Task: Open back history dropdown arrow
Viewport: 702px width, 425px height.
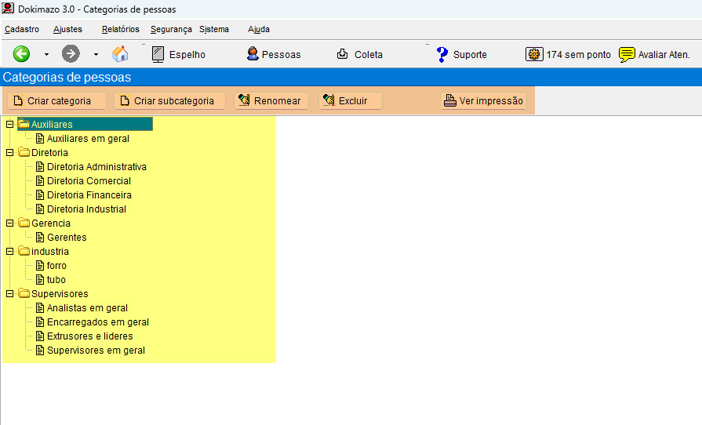Action: pos(46,55)
